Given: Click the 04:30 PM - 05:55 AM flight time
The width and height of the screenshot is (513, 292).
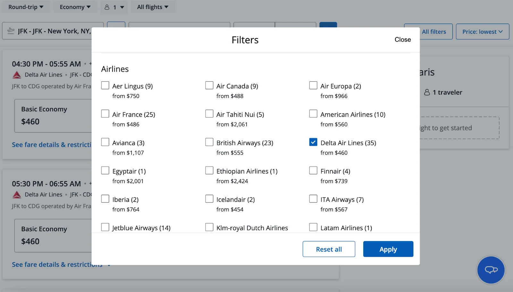Looking at the screenshot, I should click(x=46, y=64).
